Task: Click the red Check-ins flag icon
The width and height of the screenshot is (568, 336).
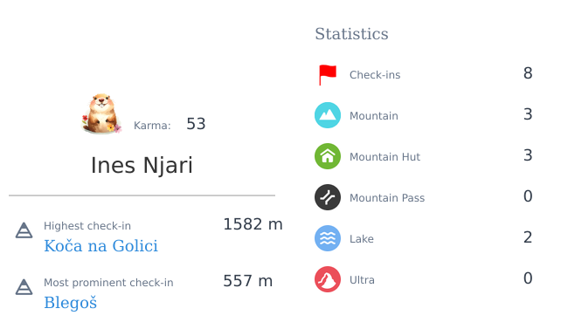Action: tap(328, 75)
